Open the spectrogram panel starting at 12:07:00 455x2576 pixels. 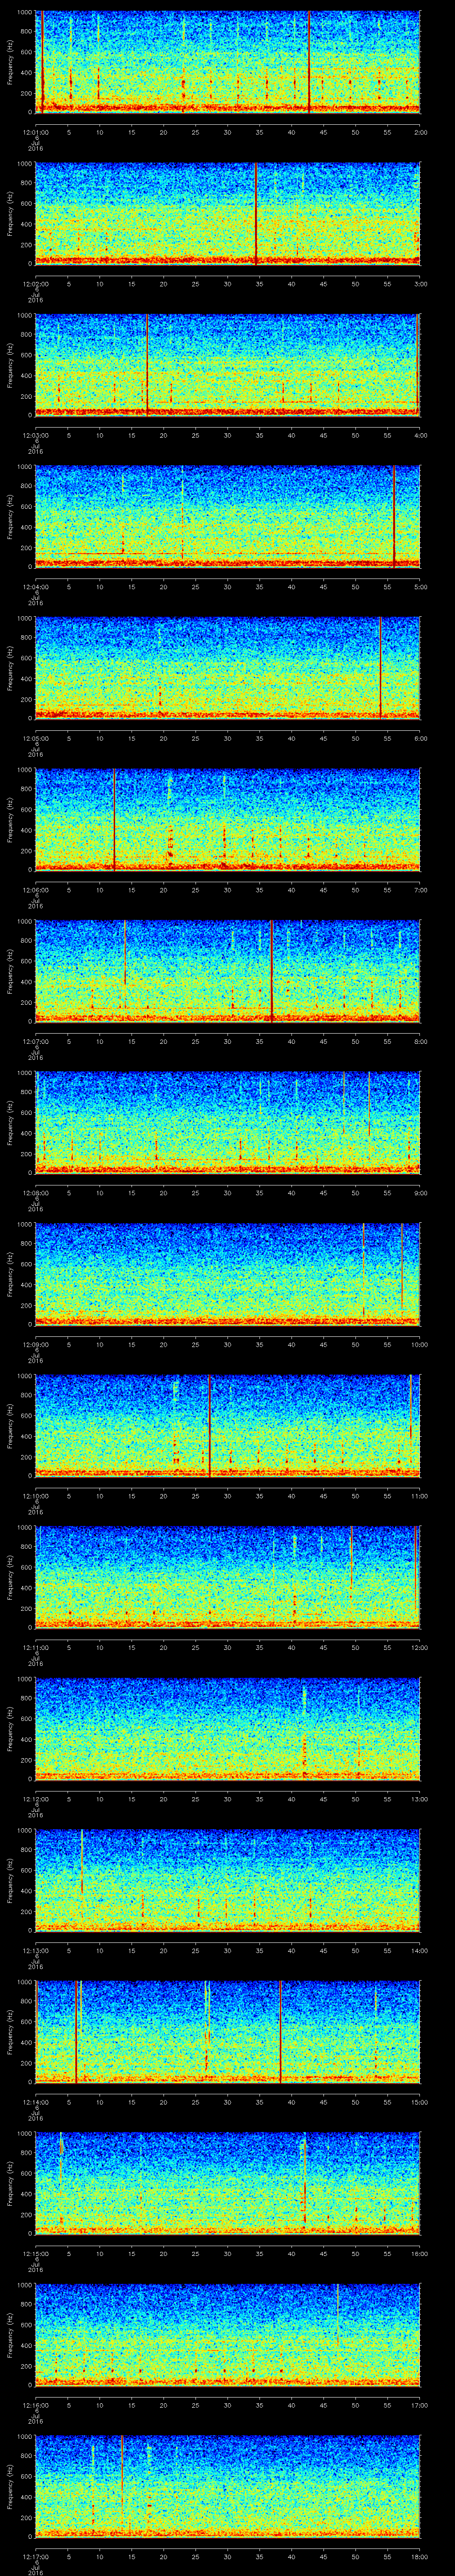point(228,971)
